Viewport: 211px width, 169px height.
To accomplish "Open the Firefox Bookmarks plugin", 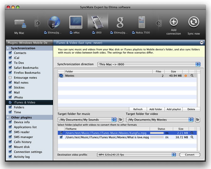I will click(27, 72).
